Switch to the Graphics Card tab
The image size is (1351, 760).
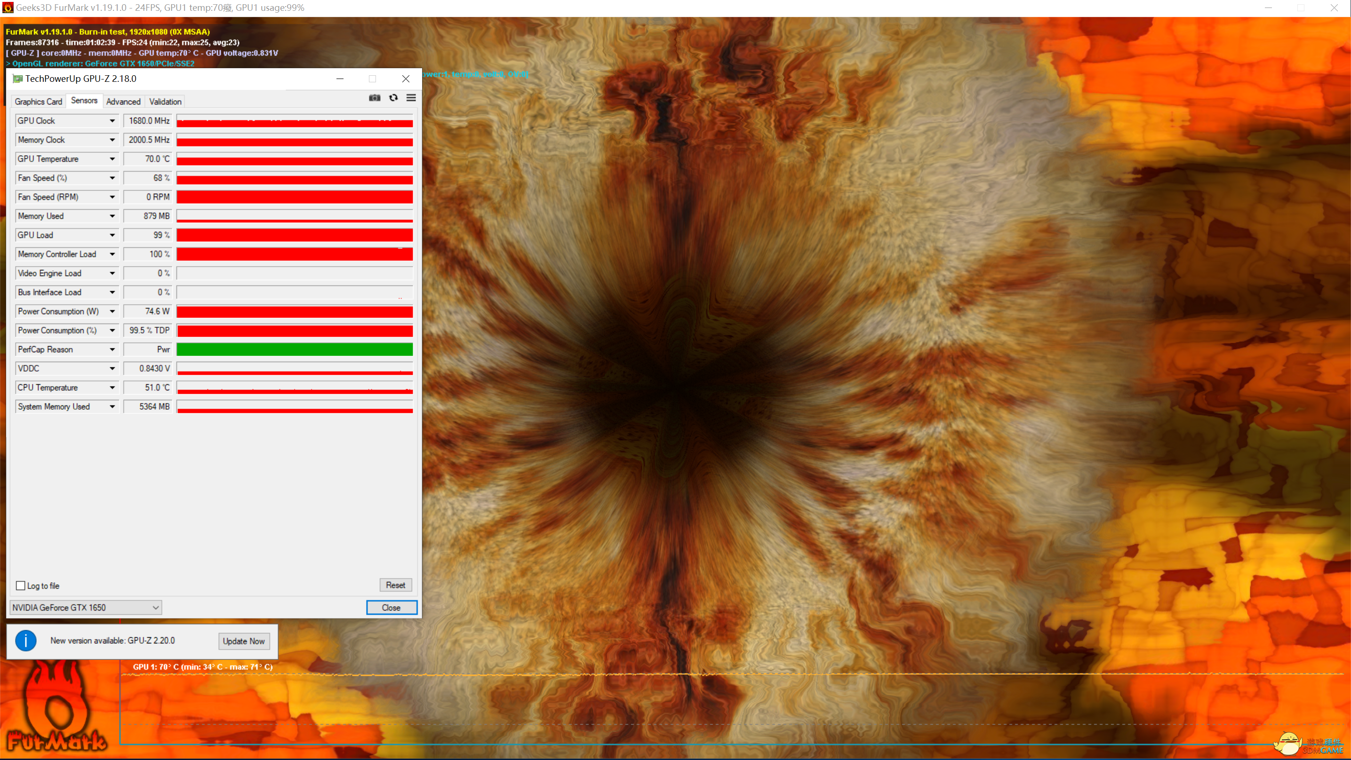coord(38,102)
